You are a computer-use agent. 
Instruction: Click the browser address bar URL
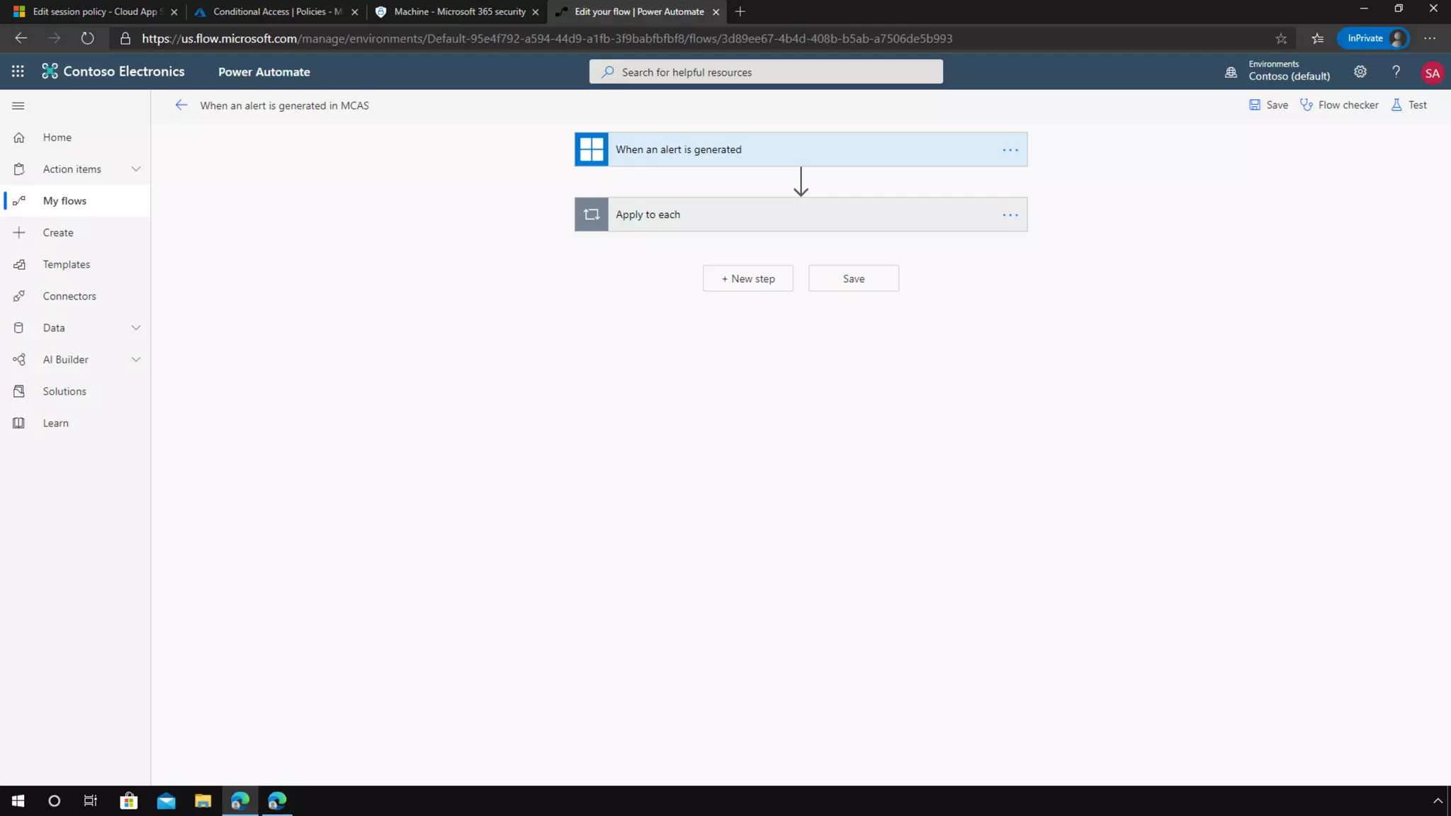tap(547, 38)
